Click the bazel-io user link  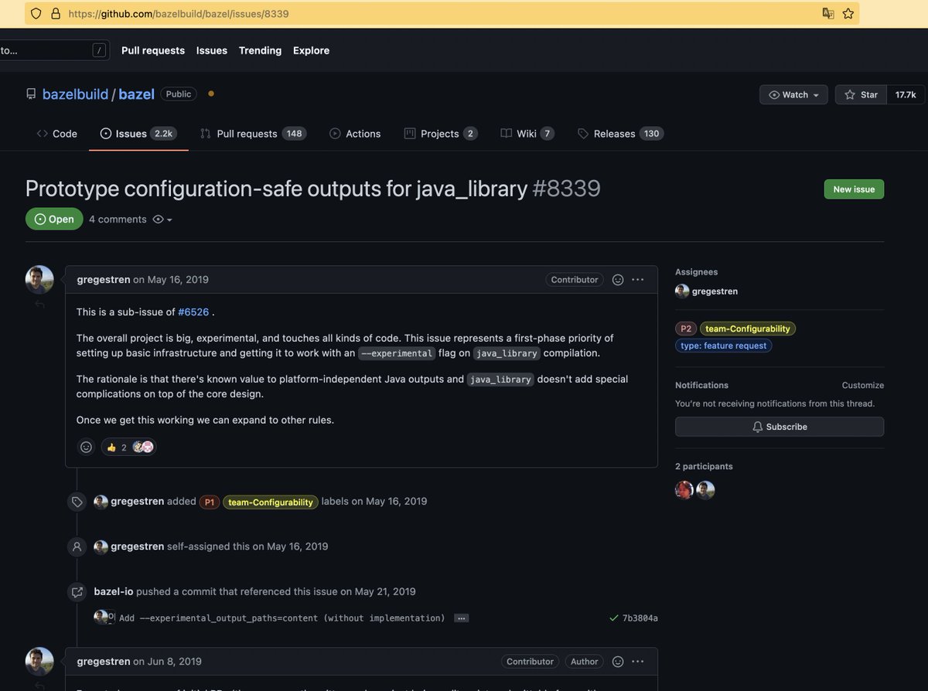pyautogui.click(x=114, y=591)
